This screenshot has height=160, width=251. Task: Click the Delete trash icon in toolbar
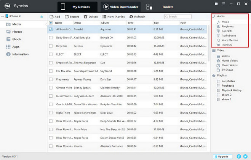tap(85, 17)
